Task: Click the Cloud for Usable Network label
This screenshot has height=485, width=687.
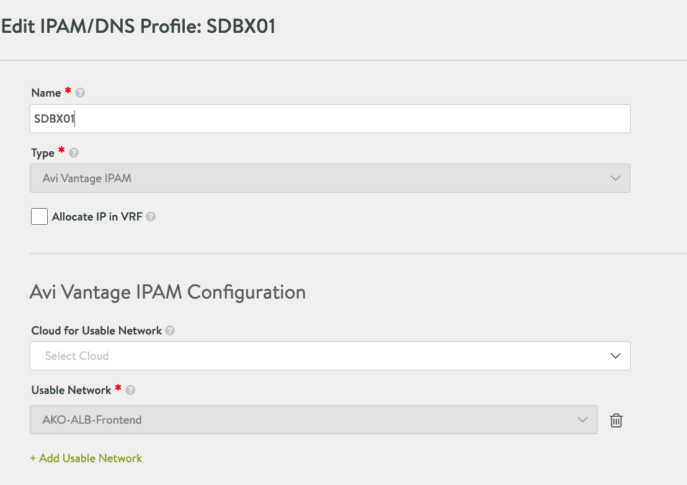Action: click(x=96, y=331)
